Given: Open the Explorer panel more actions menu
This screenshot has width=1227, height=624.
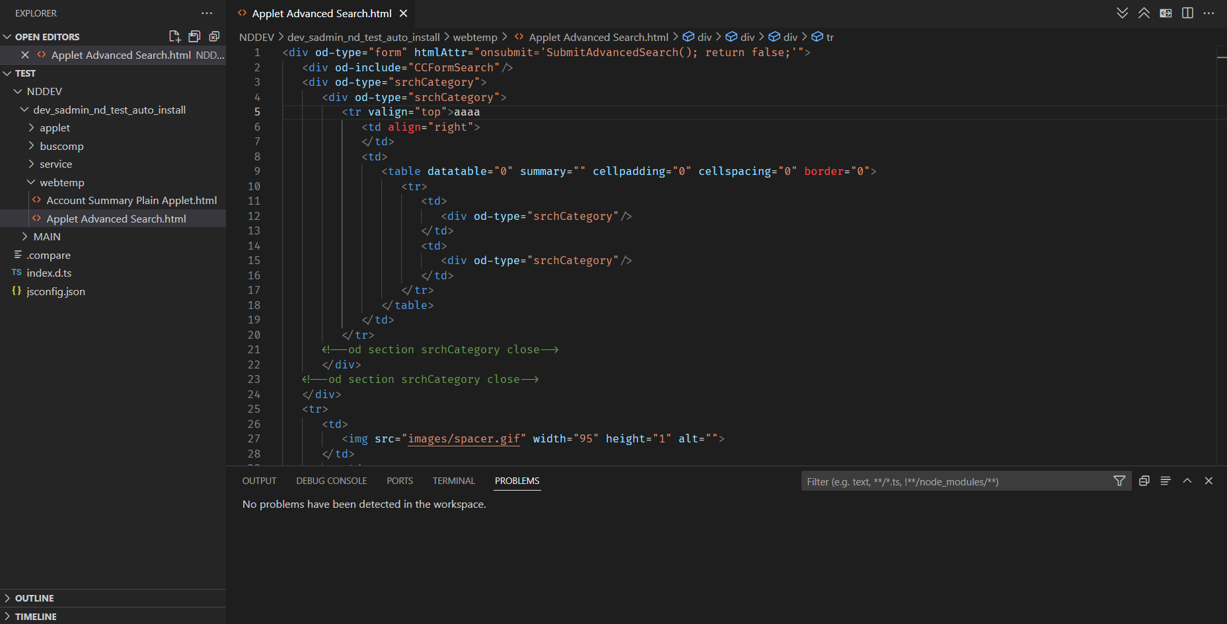Looking at the screenshot, I should 207,13.
